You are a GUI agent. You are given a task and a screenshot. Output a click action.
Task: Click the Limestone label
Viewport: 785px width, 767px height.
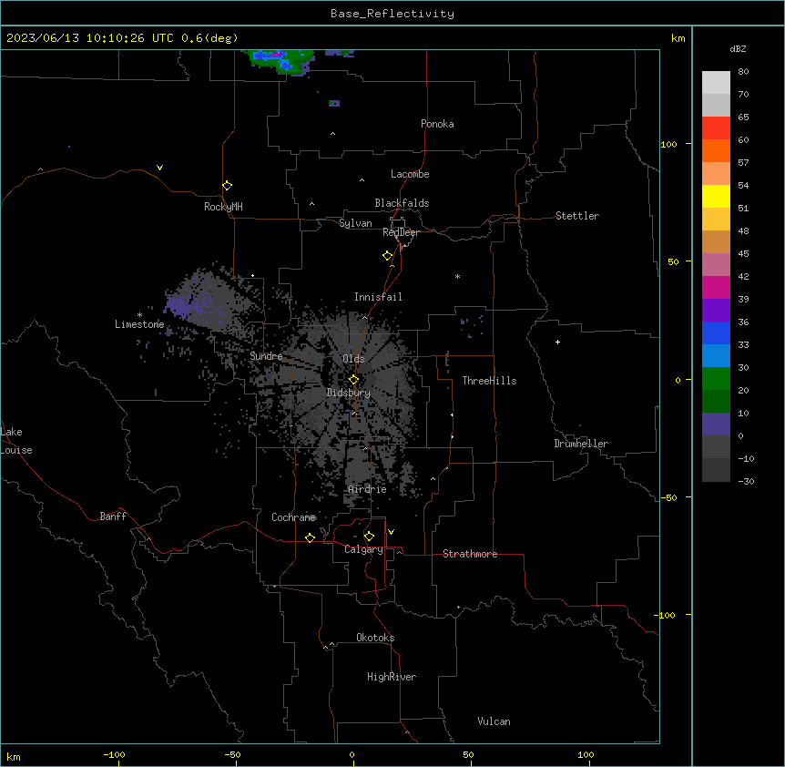click(139, 324)
